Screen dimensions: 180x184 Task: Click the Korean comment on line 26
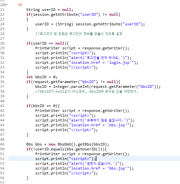(x=79, y=34)
